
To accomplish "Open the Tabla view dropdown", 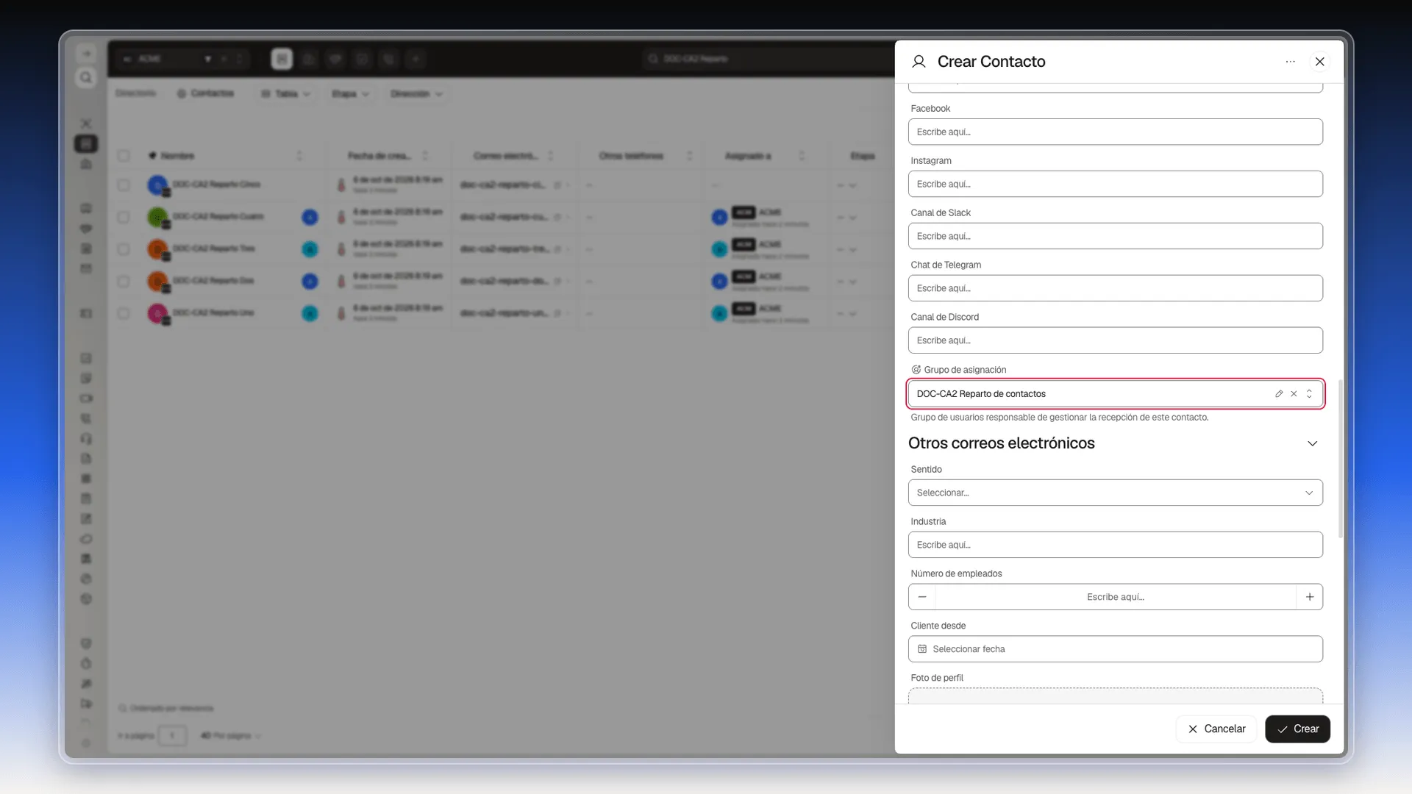I will click(286, 94).
